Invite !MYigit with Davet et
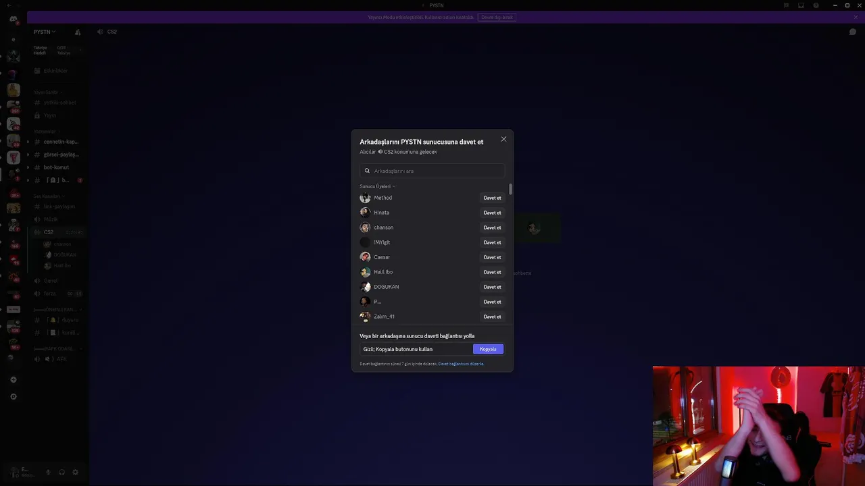Screen dimensions: 865x486 tap(492, 242)
